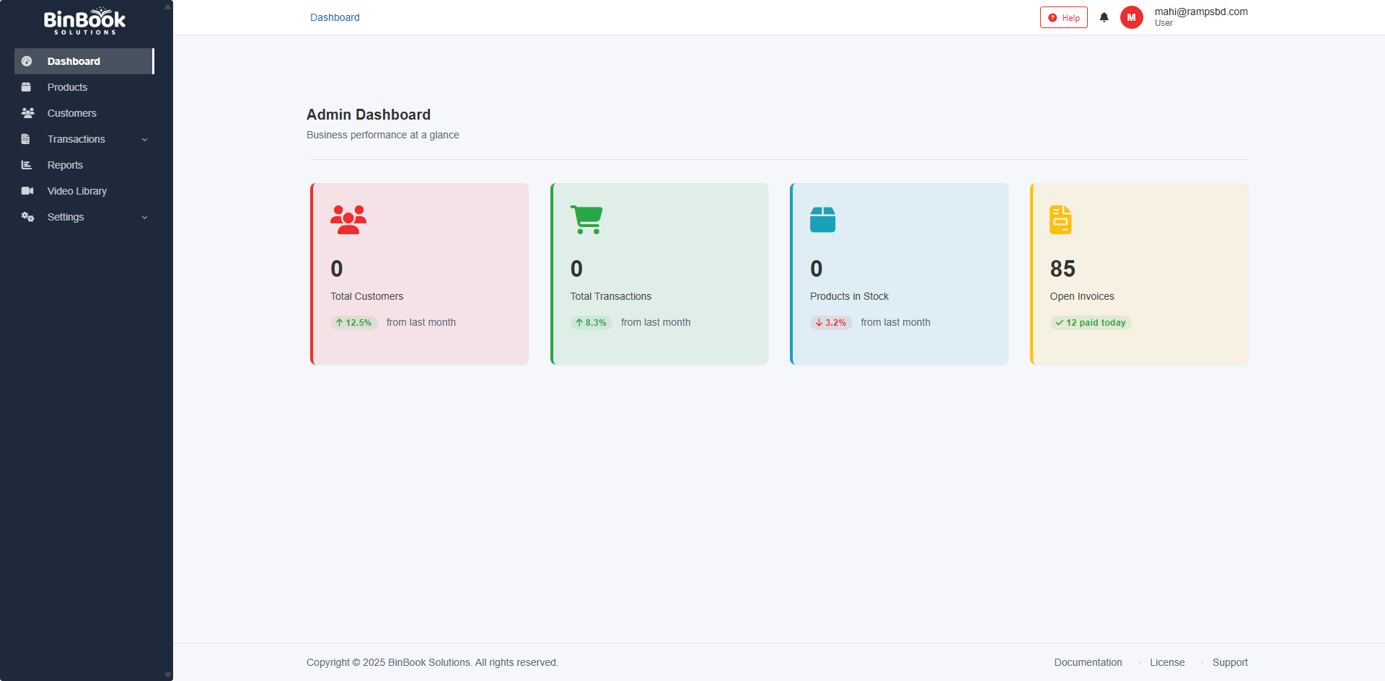
Task: Click the yellow invoice document icon
Action: pyautogui.click(x=1060, y=220)
